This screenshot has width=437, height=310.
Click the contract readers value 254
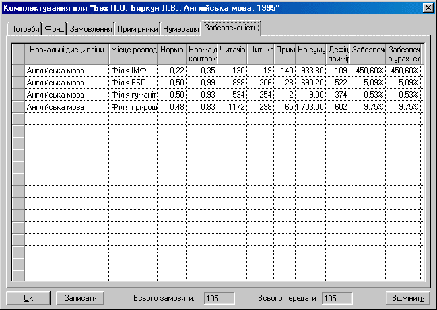[x=261, y=95]
